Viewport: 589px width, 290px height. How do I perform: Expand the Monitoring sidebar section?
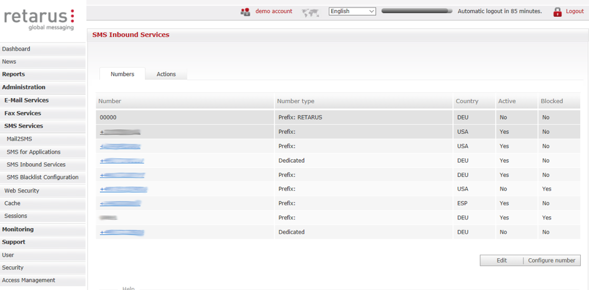[x=18, y=229]
